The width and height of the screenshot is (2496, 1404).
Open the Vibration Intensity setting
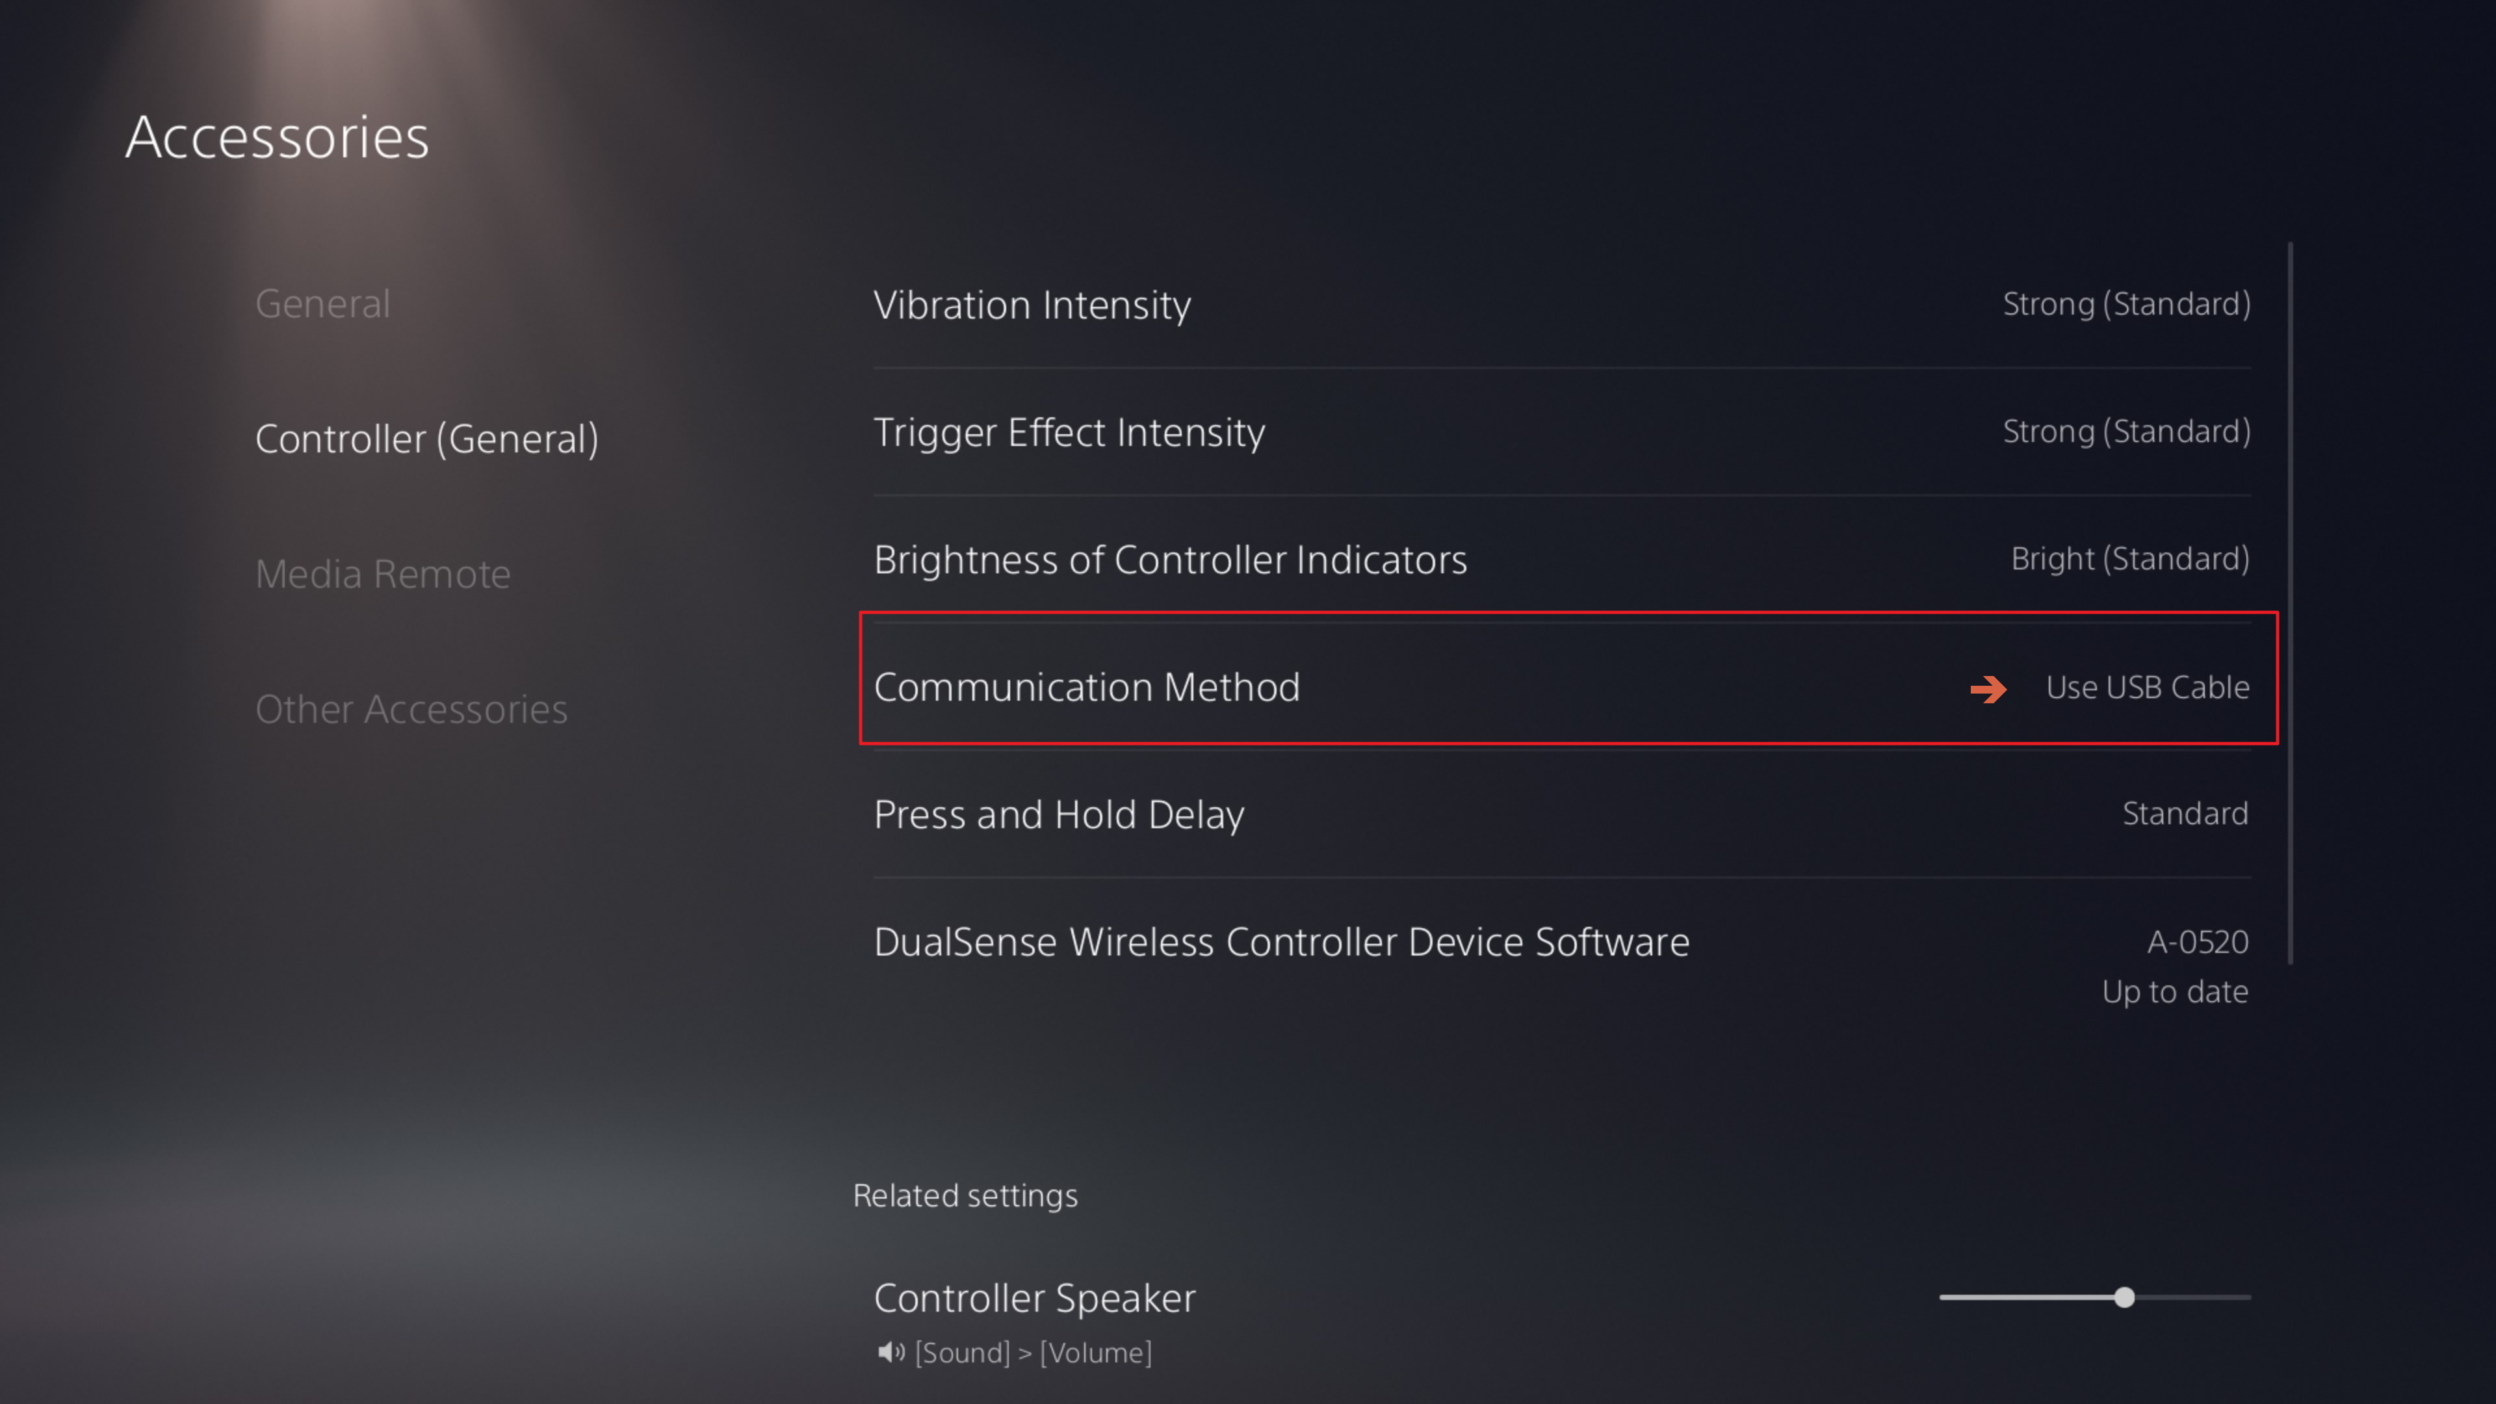point(1562,304)
